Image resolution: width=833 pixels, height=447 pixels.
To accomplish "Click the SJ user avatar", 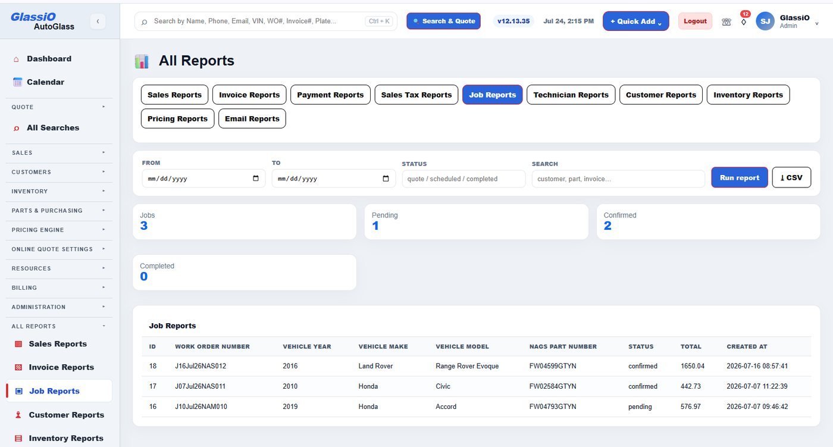I will coord(765,21).
